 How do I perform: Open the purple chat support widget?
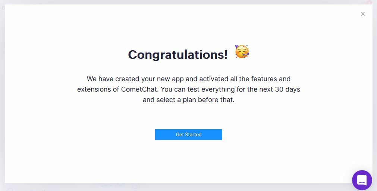click(362, 180)
